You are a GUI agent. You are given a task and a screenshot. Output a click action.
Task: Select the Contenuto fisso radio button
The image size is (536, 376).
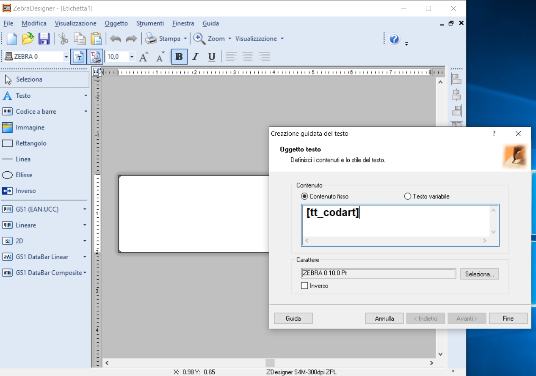point(304,196)
